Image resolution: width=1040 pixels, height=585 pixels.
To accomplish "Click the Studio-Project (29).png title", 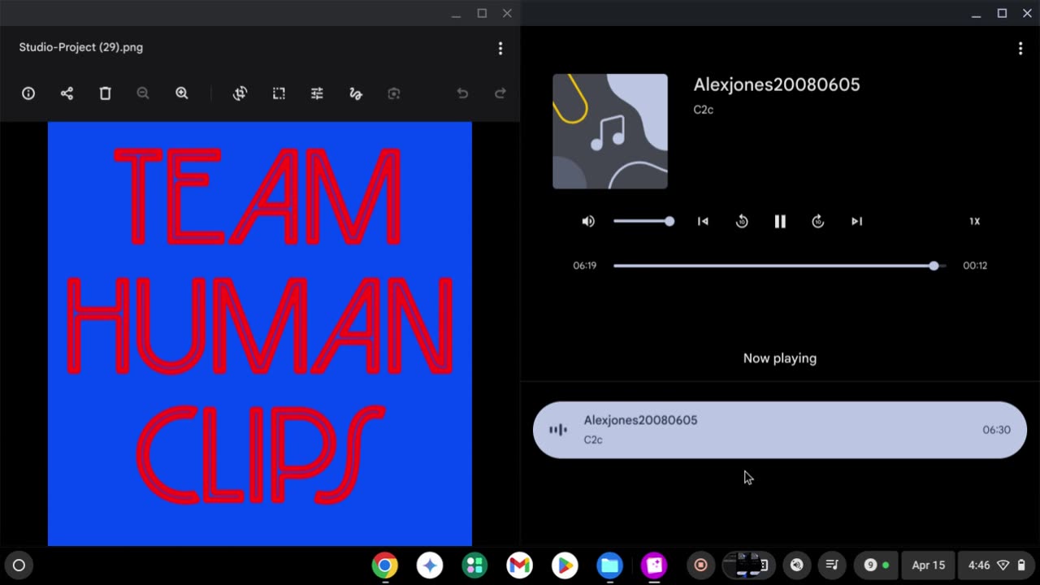I will click(x=81, y=48).
